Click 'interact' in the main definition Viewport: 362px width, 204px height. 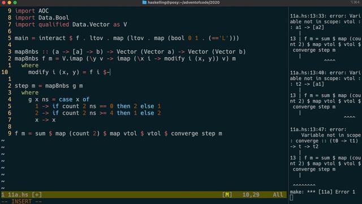point(52,38)
